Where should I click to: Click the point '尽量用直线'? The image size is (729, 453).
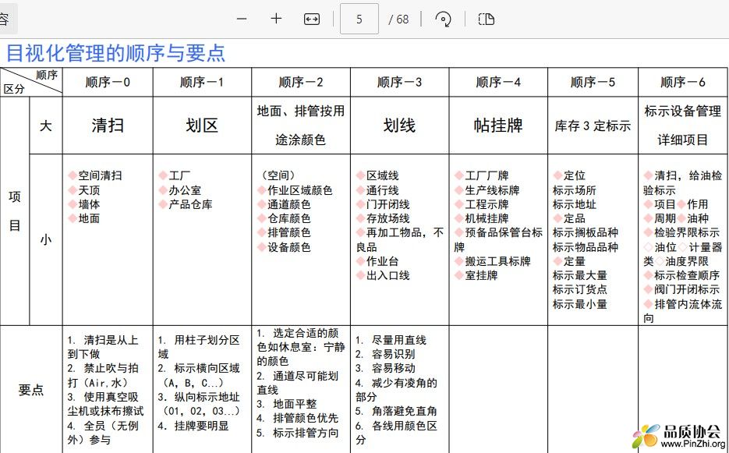point(399,340)
